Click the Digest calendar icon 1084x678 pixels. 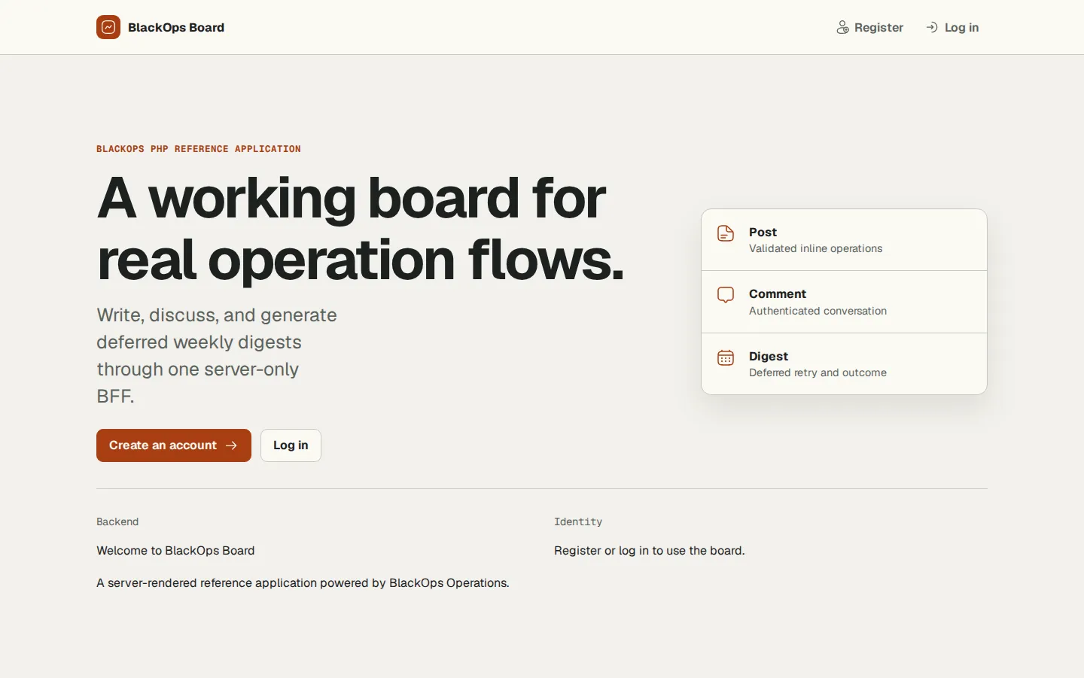pyautogui.click(x=726, y=357)
